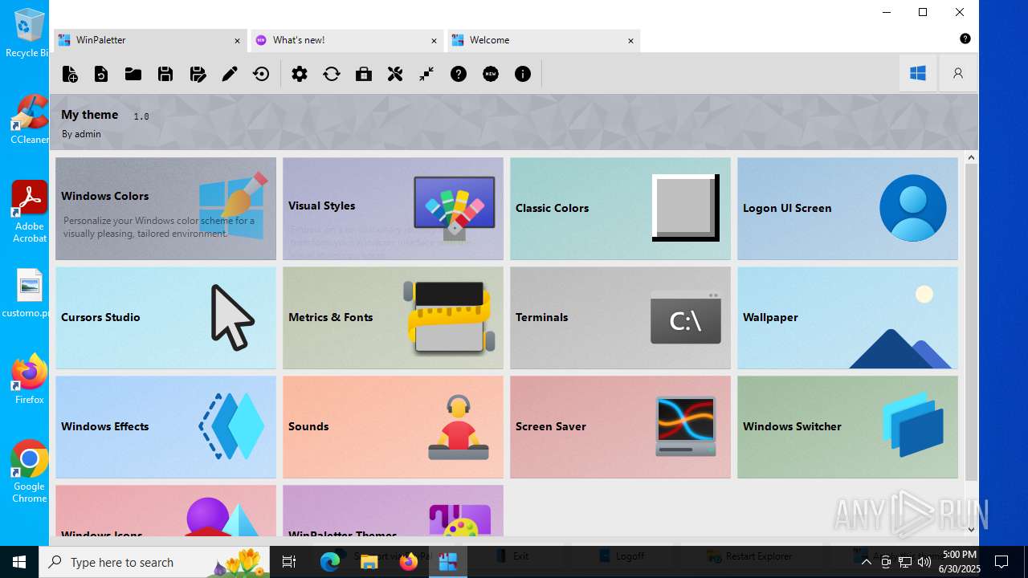The width and height of the screenshot is (1028, 578).
Task: Open the Cursors Studio tile
Action: pos(165,318)
